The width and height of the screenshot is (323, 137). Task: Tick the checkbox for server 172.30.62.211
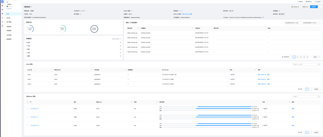pyautogui.click(x=28, y=117)
